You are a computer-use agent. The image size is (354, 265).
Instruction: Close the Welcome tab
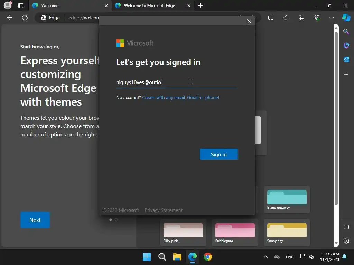106,6
